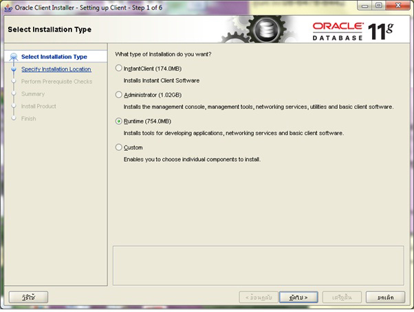The height and width of the screenshot is (312, 414).
Task: Click the Runtime description about developing applications
Action: click(234, 133)
